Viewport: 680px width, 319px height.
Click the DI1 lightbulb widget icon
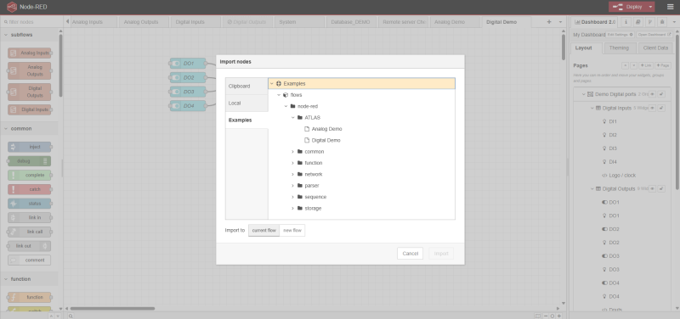(604, 121)
